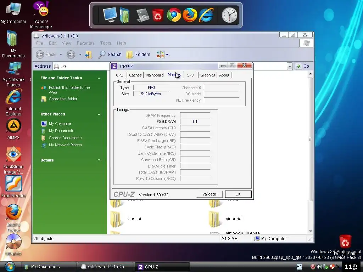363x272 pixels.
Task: Click the volume speaker tray icon
Action: click(x=319, y=267)
